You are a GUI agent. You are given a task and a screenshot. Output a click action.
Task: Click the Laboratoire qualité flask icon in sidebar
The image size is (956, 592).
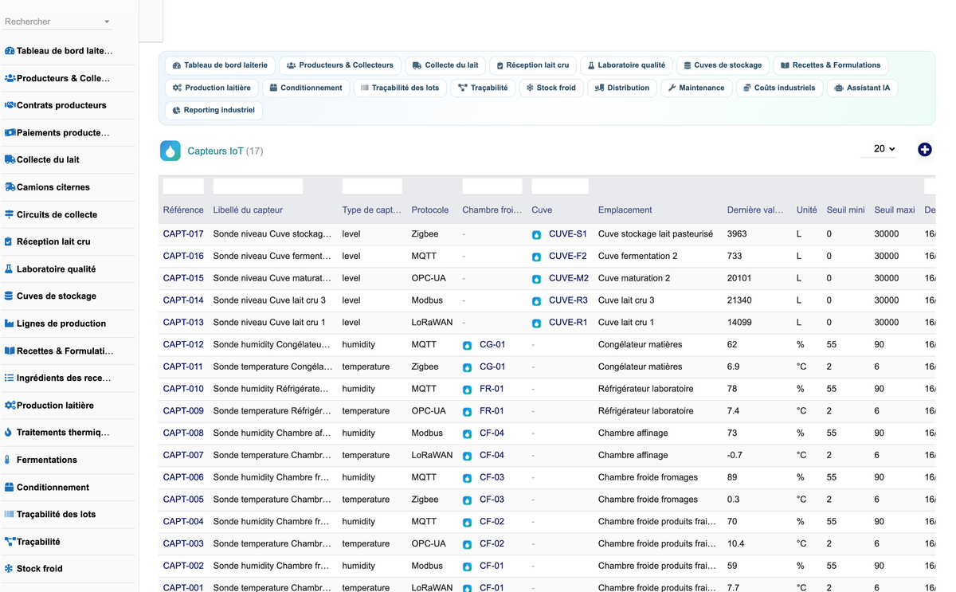(9, 269)
